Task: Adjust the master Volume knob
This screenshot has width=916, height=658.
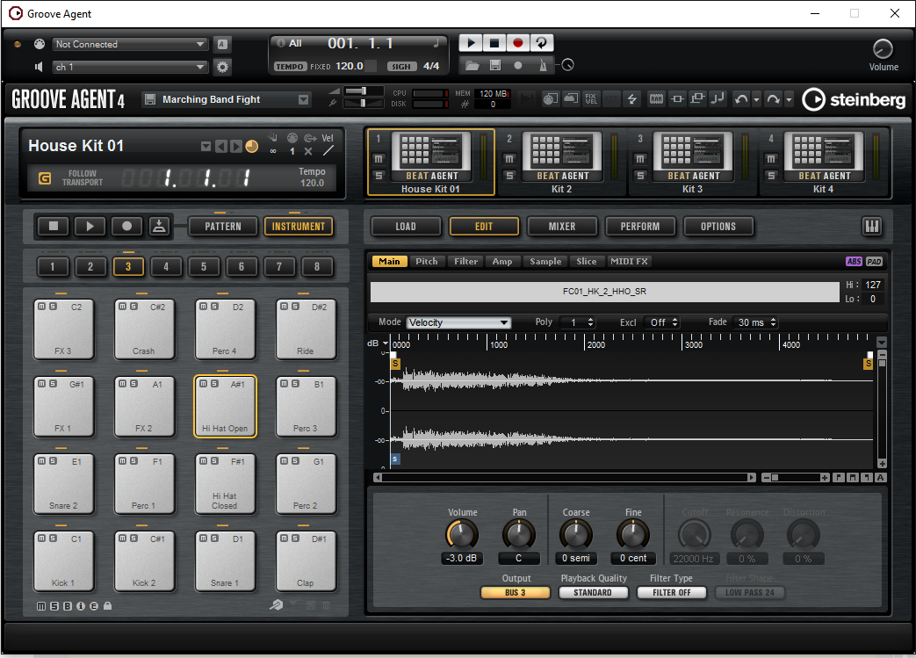Action: click(883, 49)
